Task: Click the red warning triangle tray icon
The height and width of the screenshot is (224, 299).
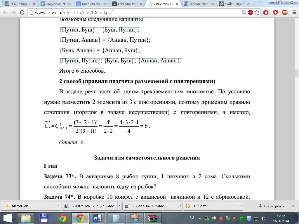Action: coord(221,218)
